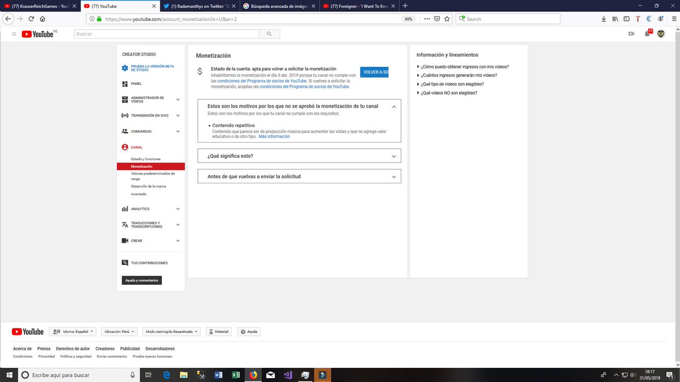The width and height of the screenshot is (680, 382).
Task: Click the YouTube Buscar search field
Action: click(x=167, y=34)
